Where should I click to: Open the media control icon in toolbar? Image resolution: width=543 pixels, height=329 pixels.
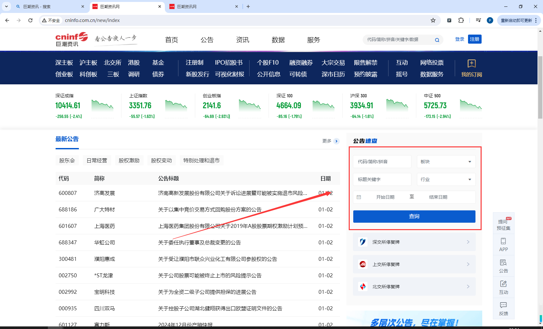[x=478, y=20]
